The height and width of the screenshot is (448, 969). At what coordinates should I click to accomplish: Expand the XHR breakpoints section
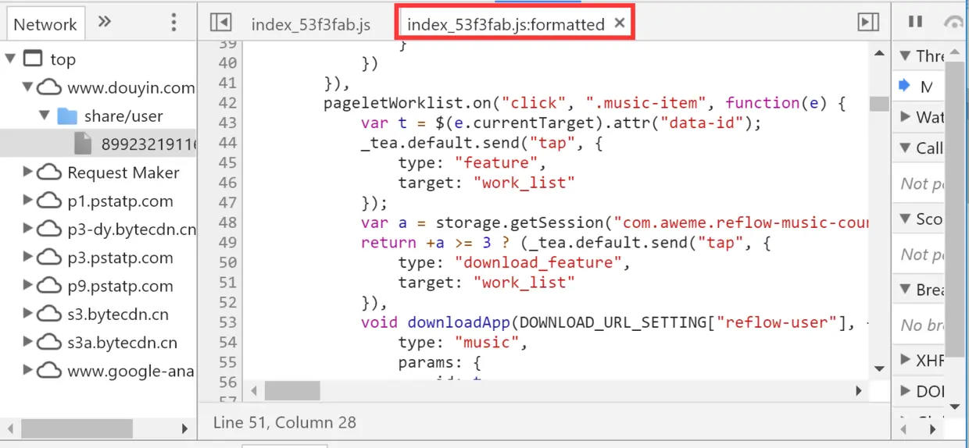[906, 361]
